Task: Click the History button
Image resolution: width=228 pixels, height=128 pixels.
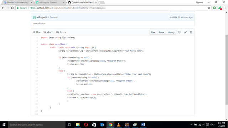Action: click(171, 32)
